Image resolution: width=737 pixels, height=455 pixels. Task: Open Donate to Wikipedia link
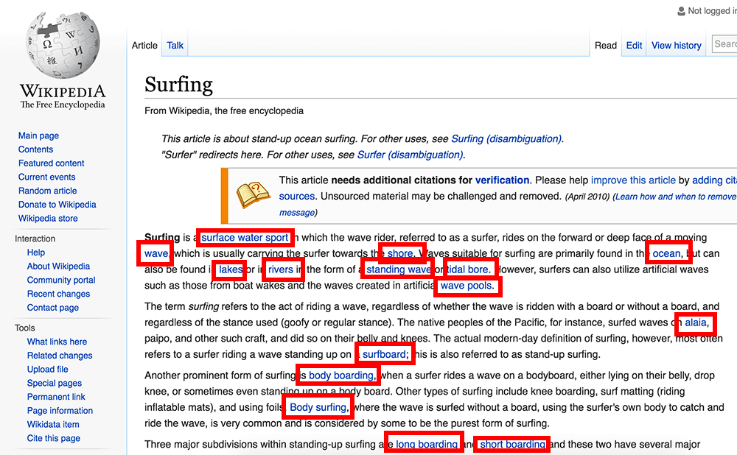pos(57,205)
